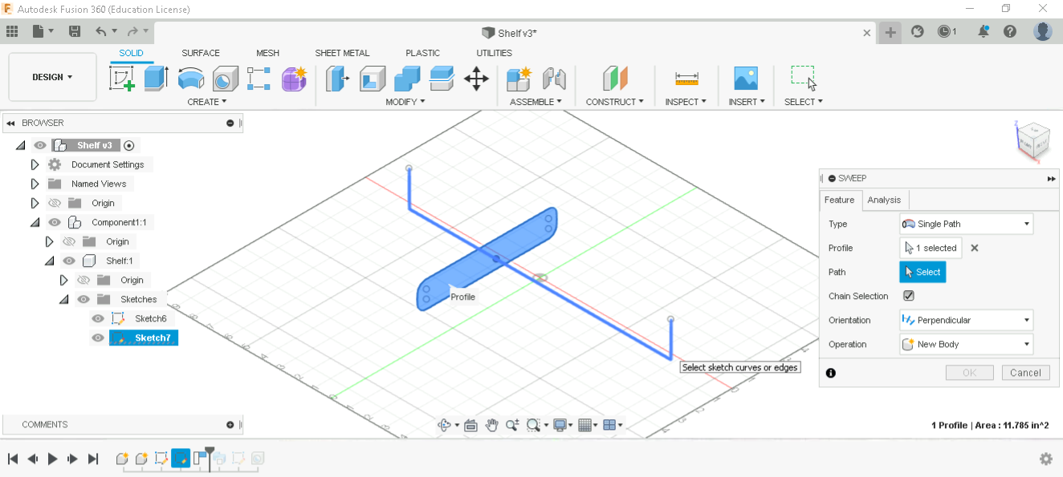This screenshot has width=1063, height=477.
Task: Select the New Component tool
Action: [519, 79]
